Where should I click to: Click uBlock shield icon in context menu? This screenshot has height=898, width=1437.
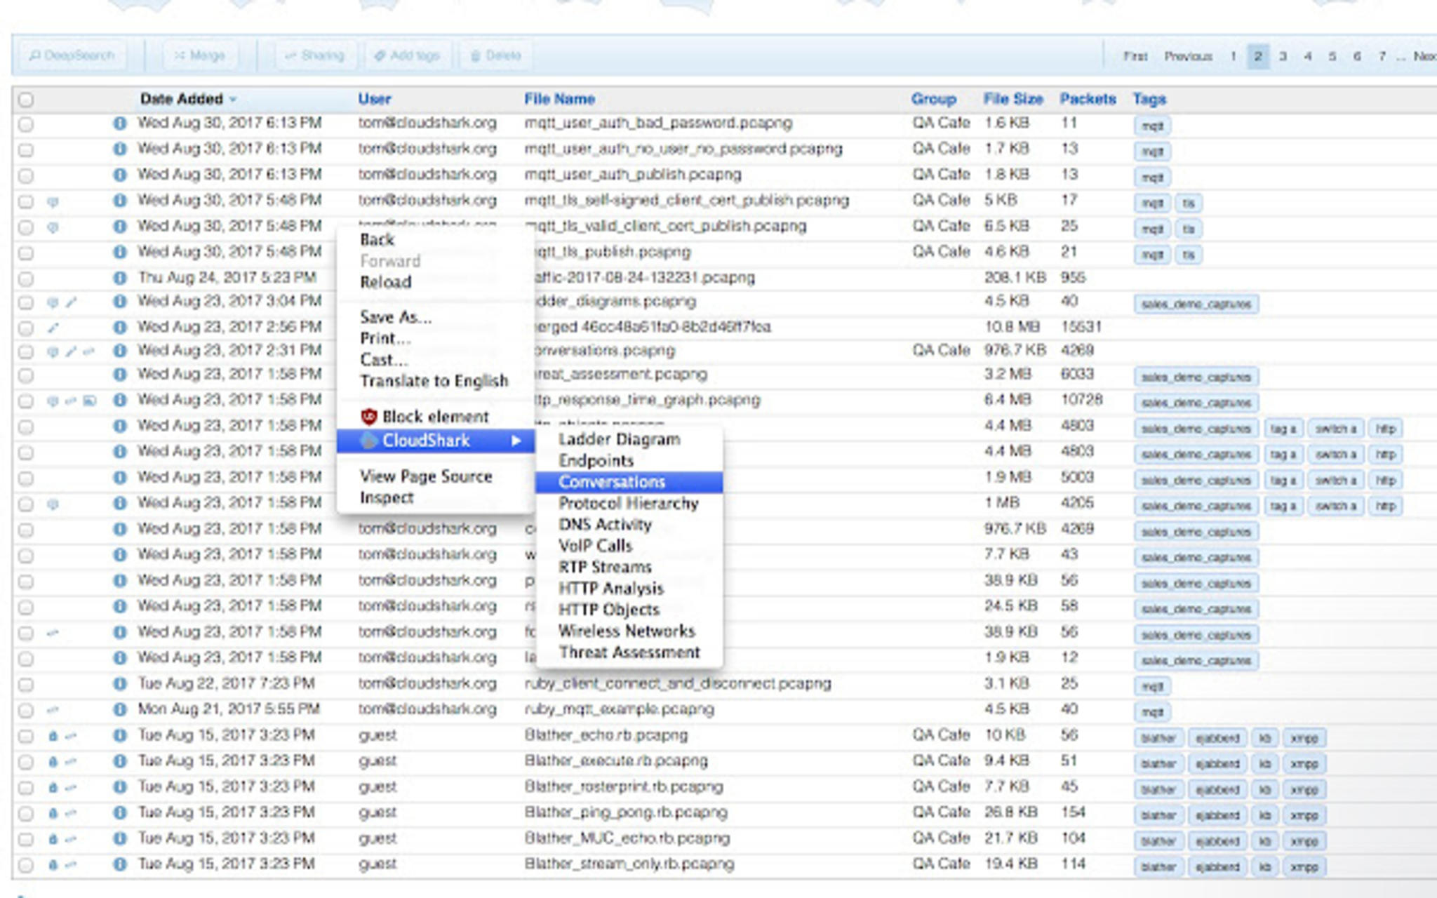[x=369, y=417]
